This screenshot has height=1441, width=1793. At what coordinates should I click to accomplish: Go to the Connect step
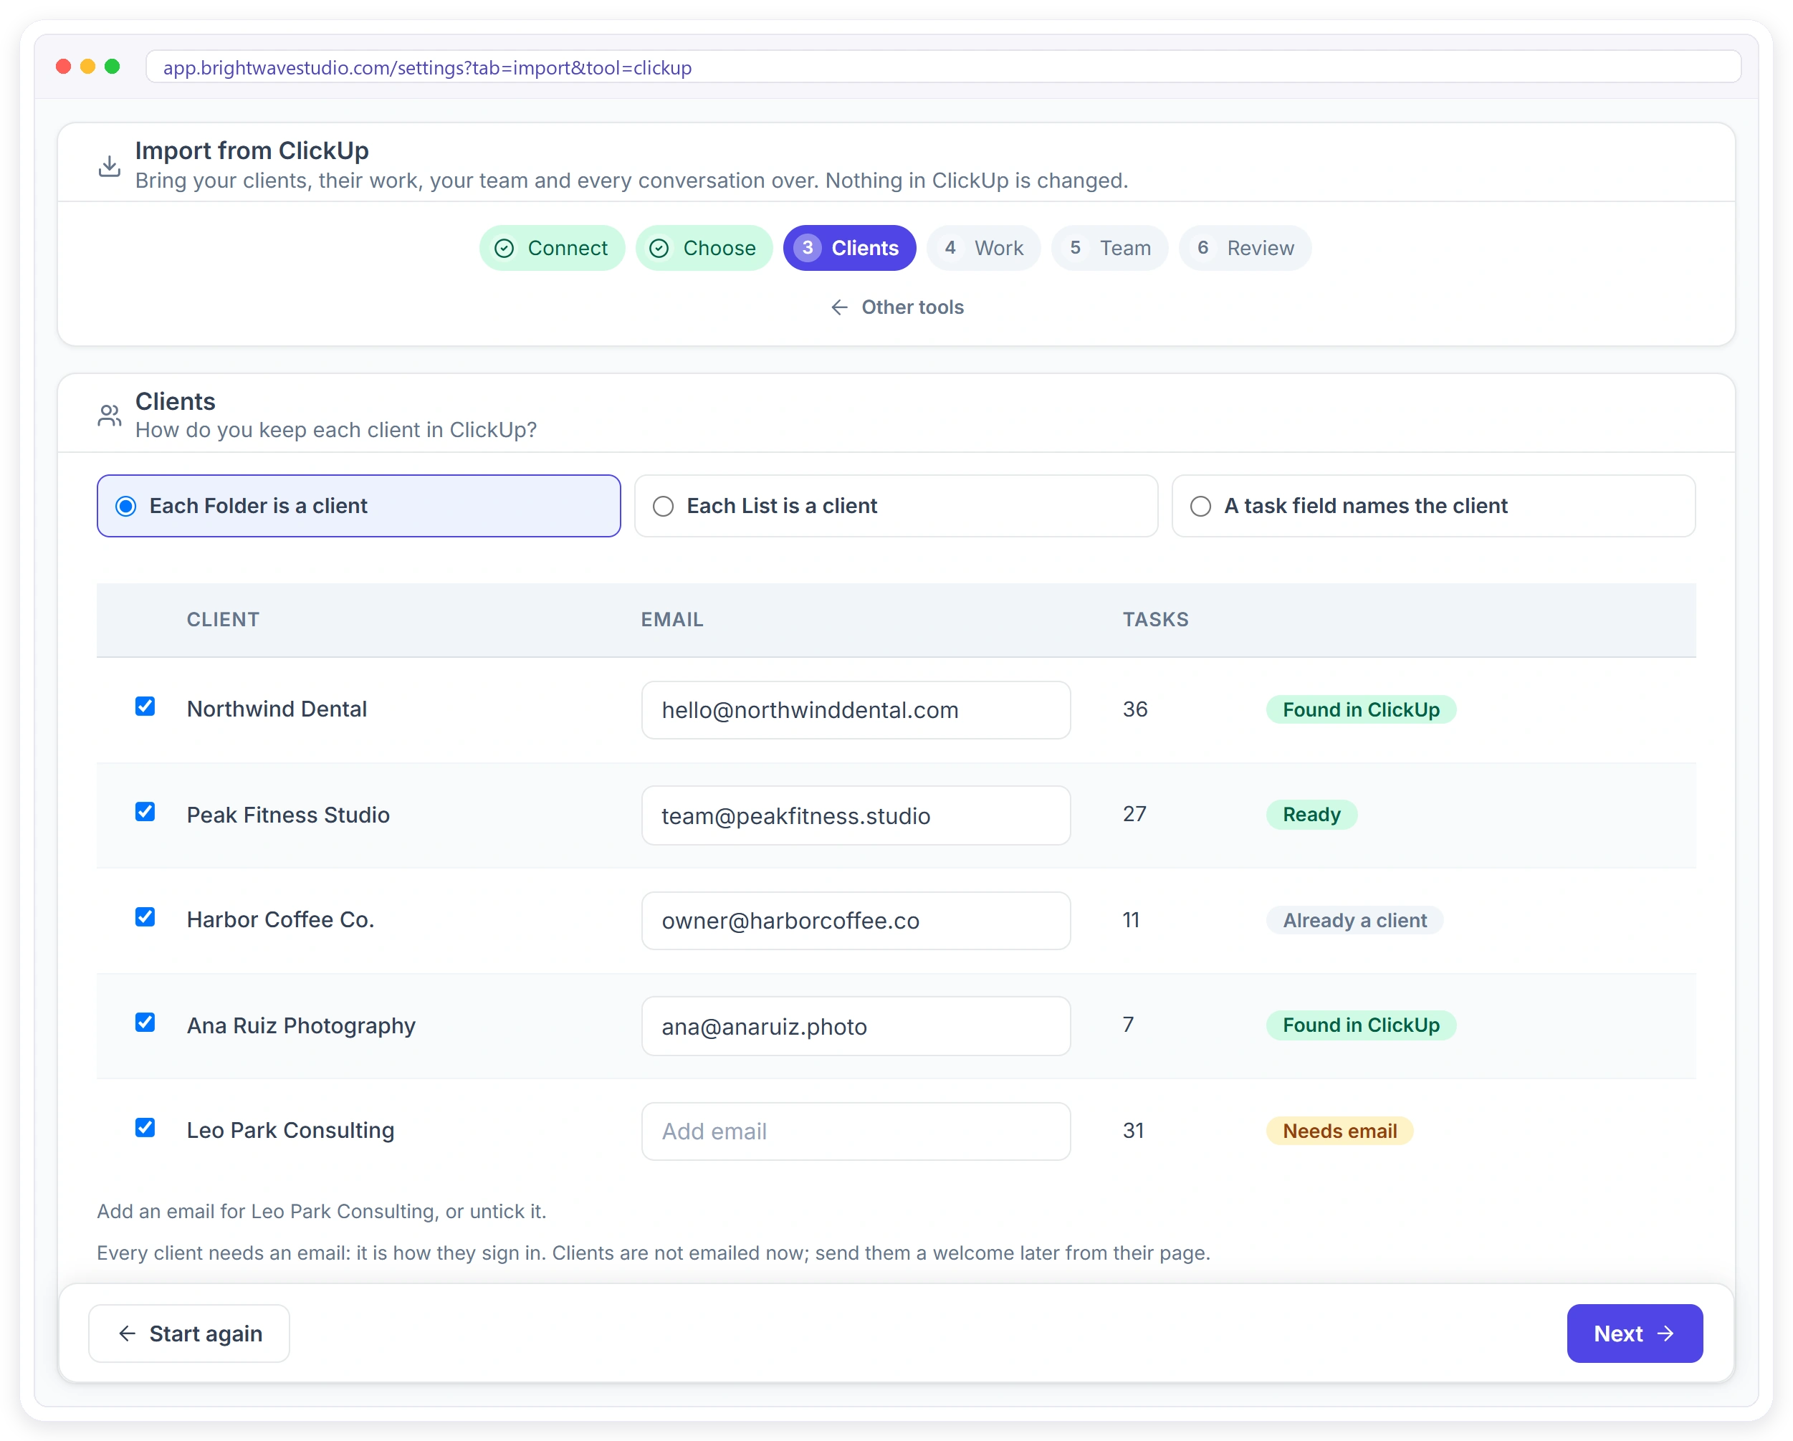pos(551,248)
